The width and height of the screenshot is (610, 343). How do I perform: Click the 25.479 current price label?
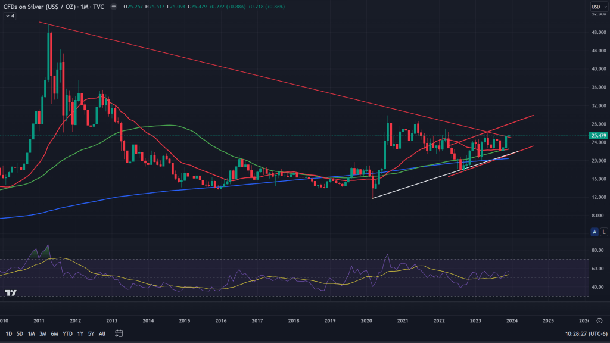[x=597, y=136]
